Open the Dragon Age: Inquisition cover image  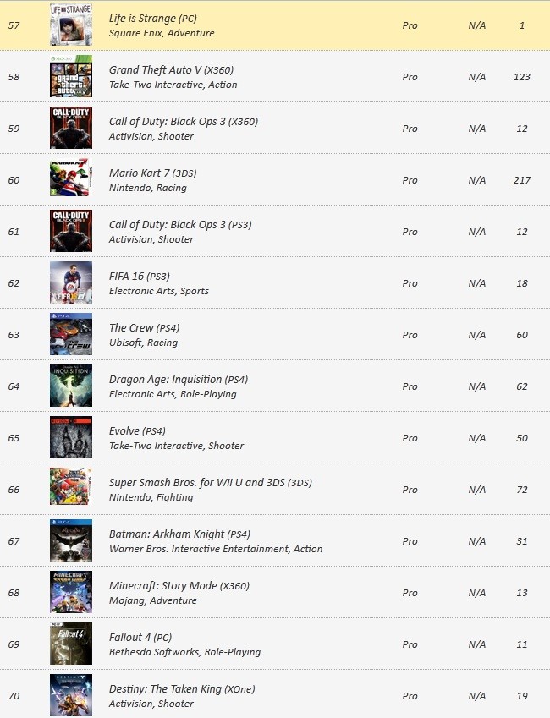pos(71,386)
